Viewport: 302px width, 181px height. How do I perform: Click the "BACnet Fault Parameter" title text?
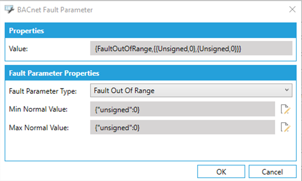pos(55,10)
